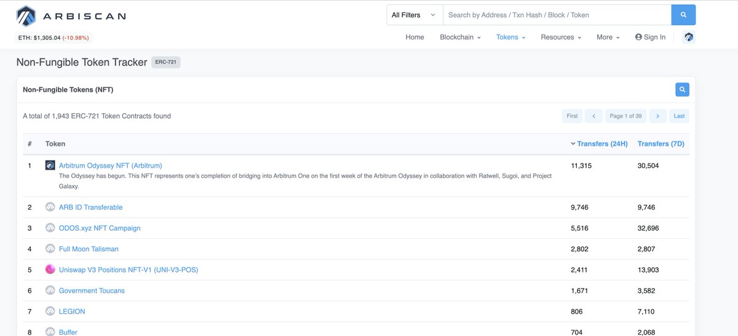
Task: Click the 11,315 transfers value
Action: coord(581,166)
